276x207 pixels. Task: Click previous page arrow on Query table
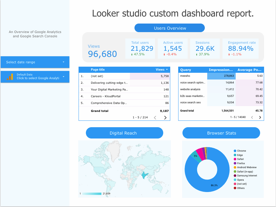(x=252, y=117)
